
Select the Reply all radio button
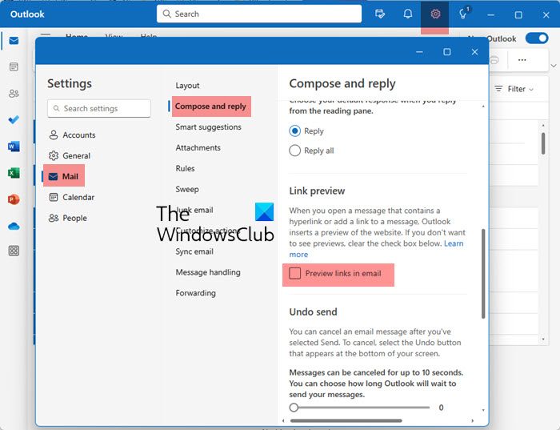294,151
